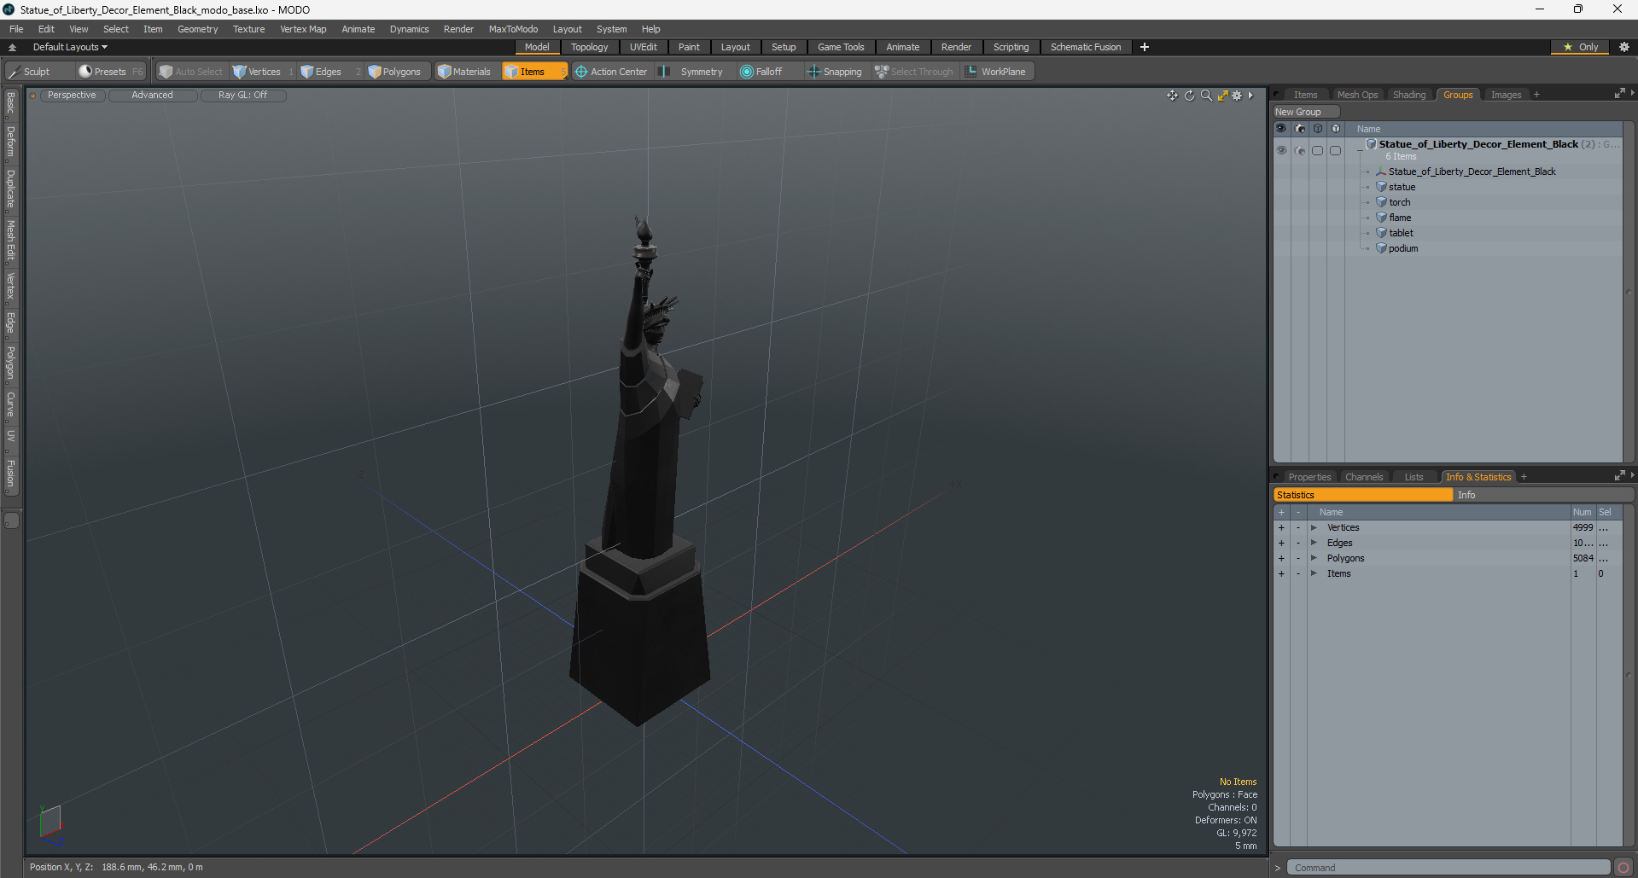Maximize the viewport with the yellow arrows icon
This screenshot has height=878, width=1638.
pos(1222,96)
